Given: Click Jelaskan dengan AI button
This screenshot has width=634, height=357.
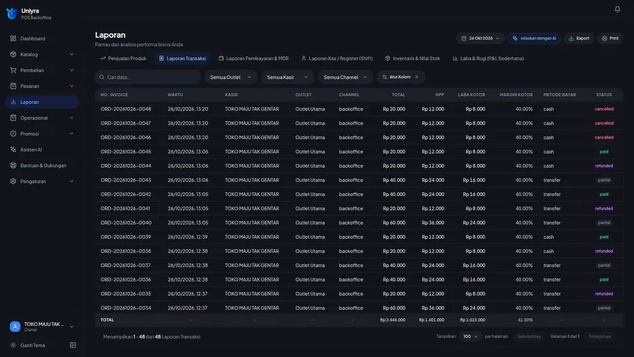Looking at the screenshot, I should pyautogui.click(x=534, y=38).
